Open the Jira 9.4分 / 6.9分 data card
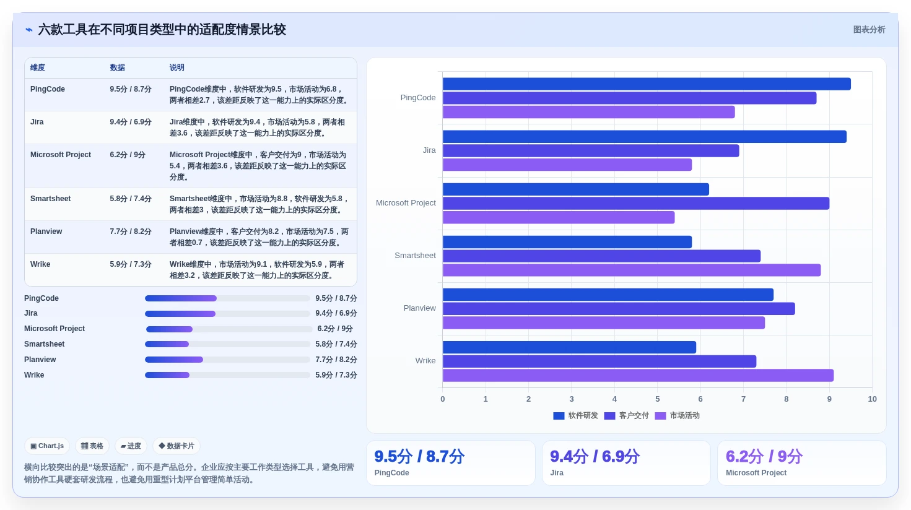Viewport: 911px width, 510px height. 626,463
